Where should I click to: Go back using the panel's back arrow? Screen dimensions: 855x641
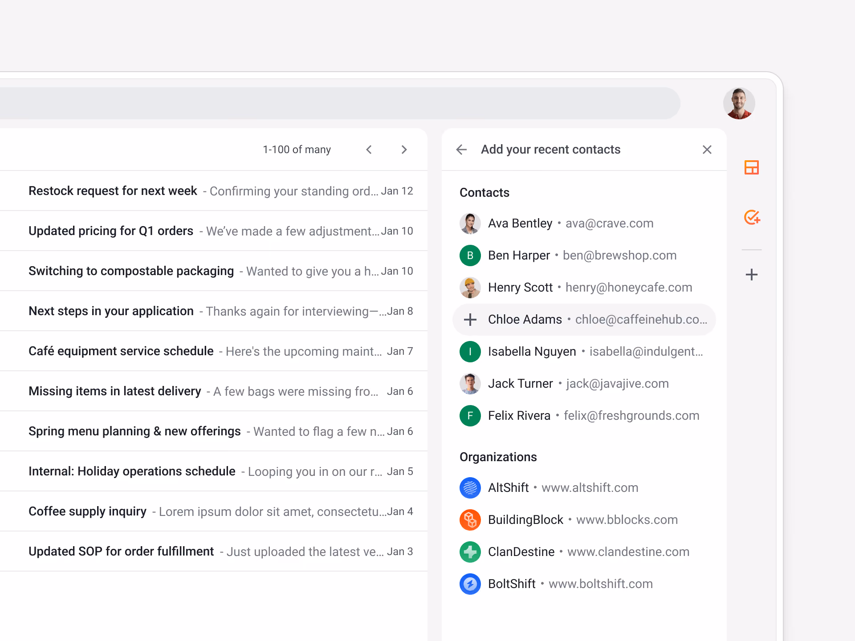pos(461,150)
